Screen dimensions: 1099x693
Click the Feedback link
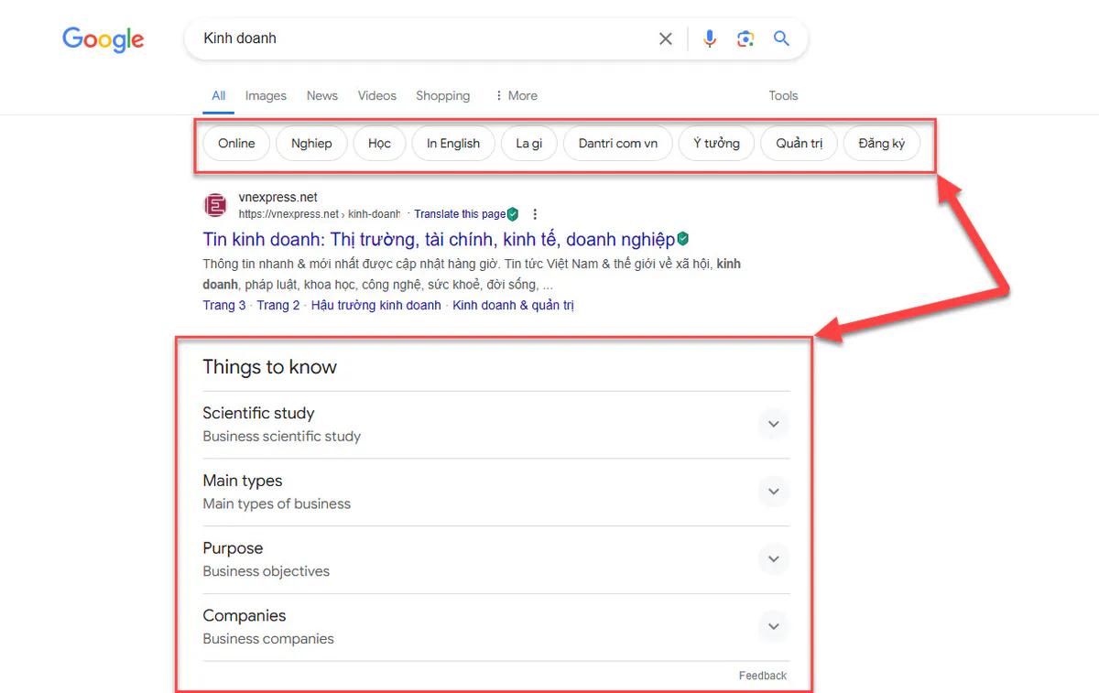[x=763, y=676]
